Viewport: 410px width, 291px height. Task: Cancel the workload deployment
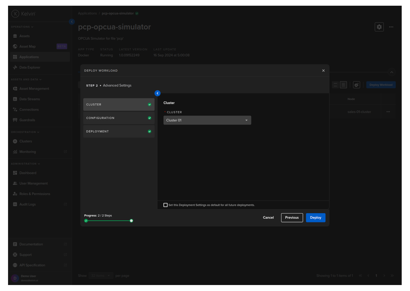point(268,218)
